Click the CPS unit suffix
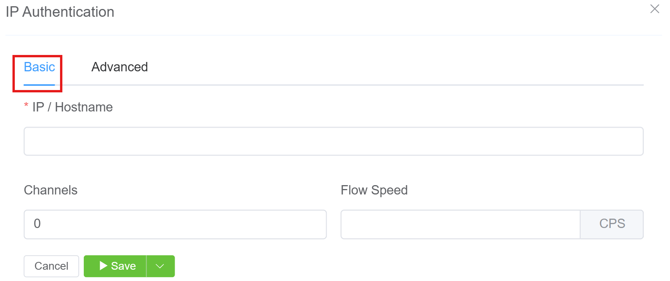The image size is (670, 281). (x=612, y=224)
